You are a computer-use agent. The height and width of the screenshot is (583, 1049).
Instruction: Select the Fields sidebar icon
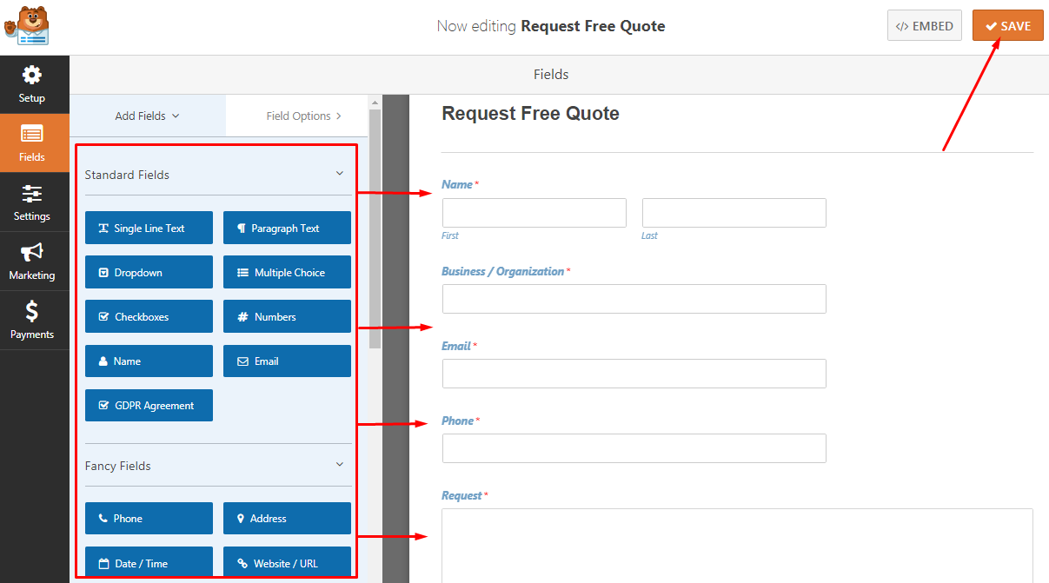(32, 135)
